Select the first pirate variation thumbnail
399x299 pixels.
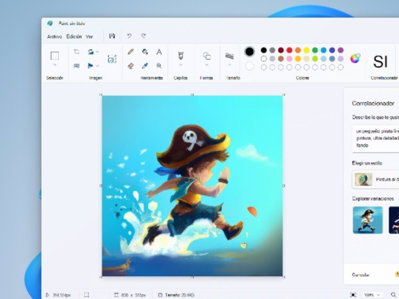click(x=367, y=220)
